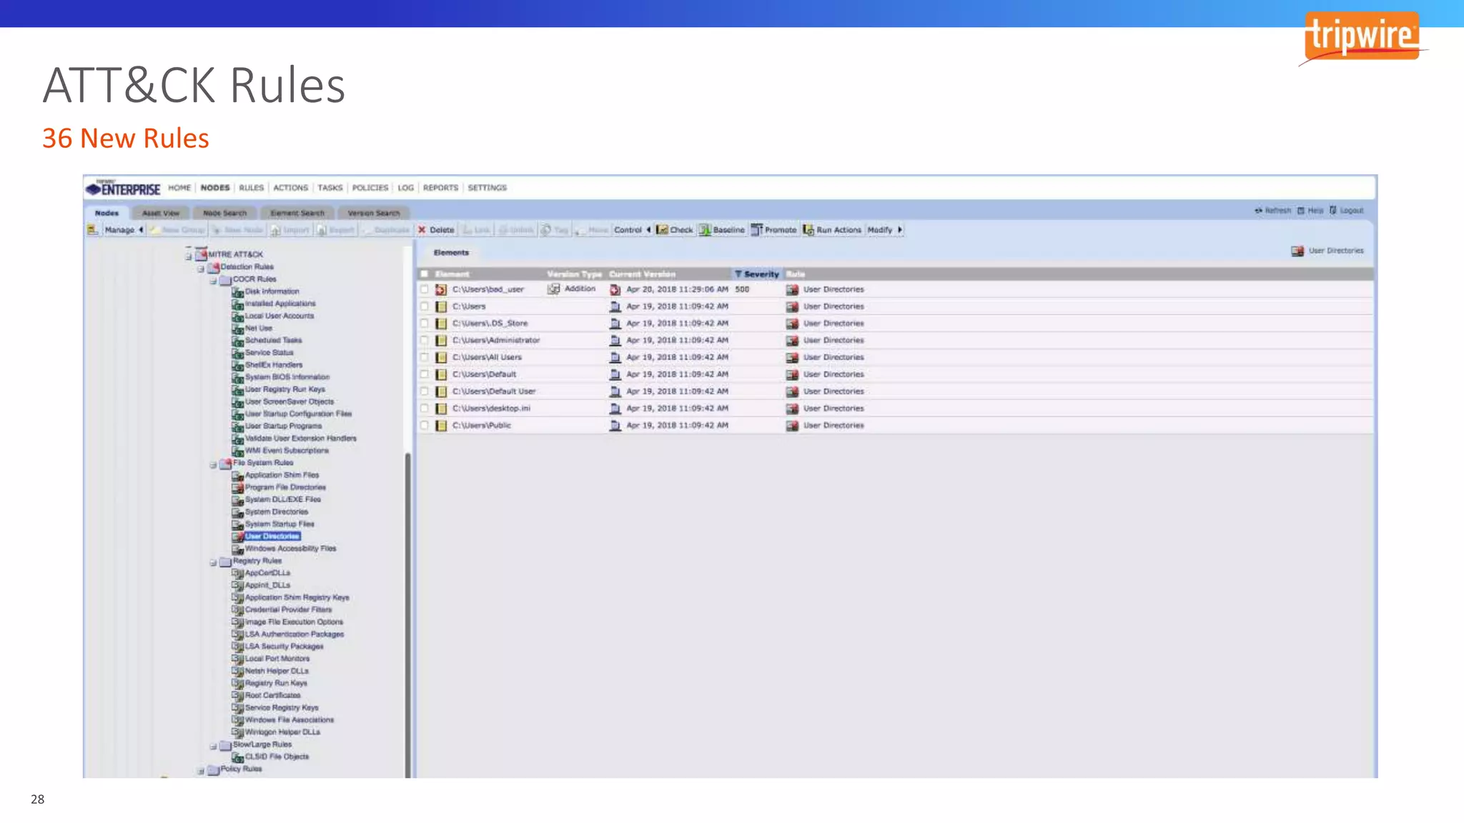1464x823 pixels.
Task: Click the Help icon at top right
Action: (x=1301, y=211)
